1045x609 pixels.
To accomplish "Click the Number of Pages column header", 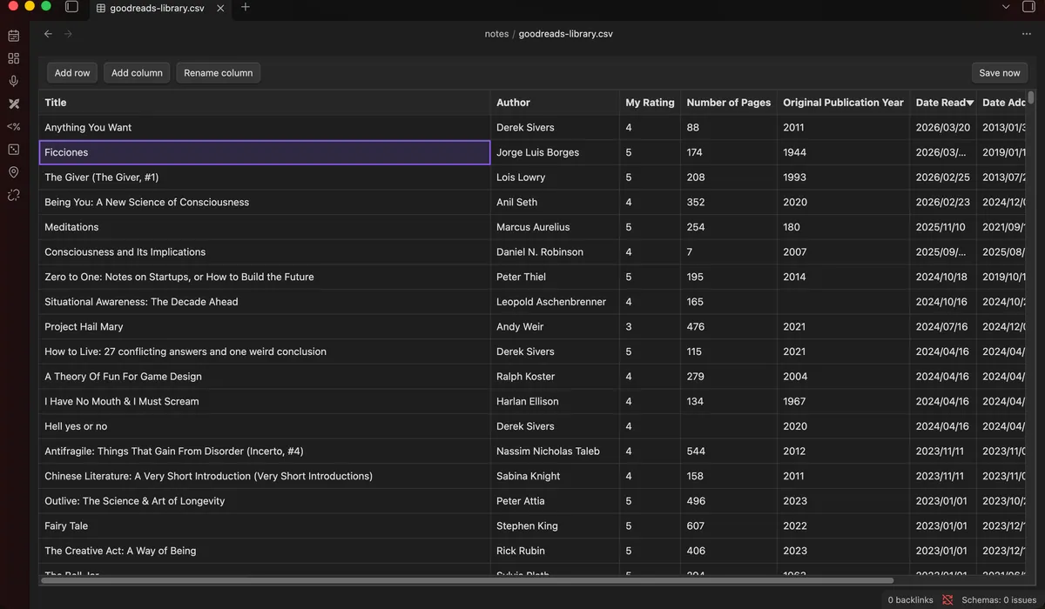I will coord(729,103).
